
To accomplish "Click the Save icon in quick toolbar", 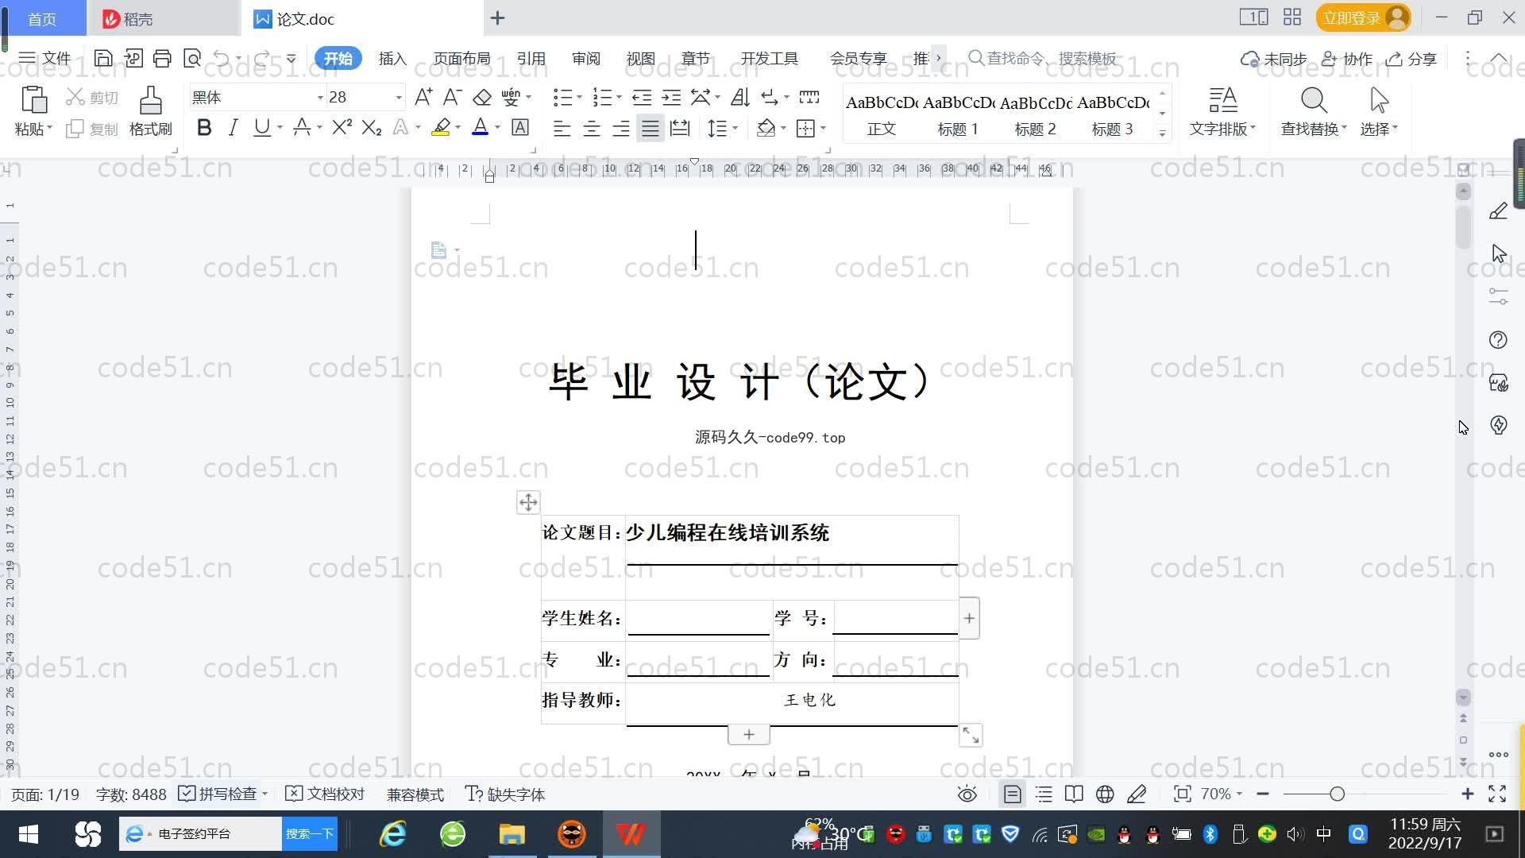I will (x=103, y=58).
